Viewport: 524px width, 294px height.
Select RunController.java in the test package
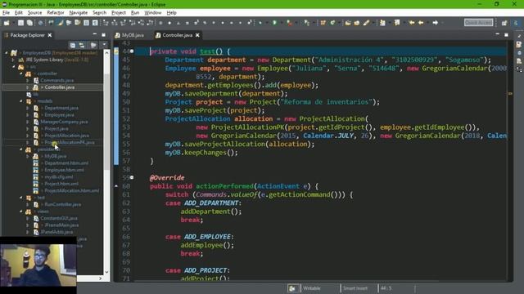[x=62, y=205]
